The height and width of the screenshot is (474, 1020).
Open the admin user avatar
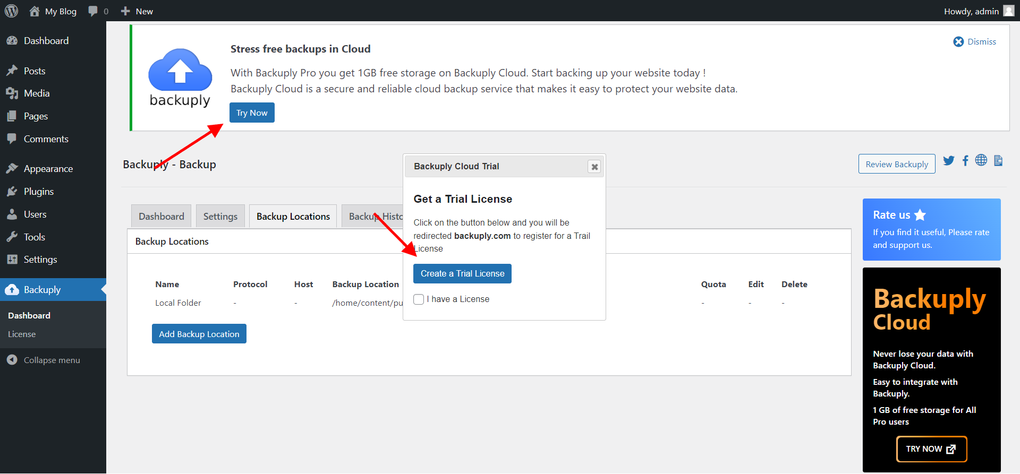point(1008,11)
